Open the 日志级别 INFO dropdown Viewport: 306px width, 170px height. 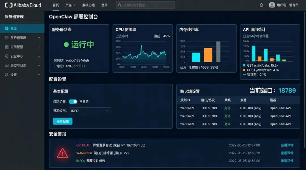point(90,111)
